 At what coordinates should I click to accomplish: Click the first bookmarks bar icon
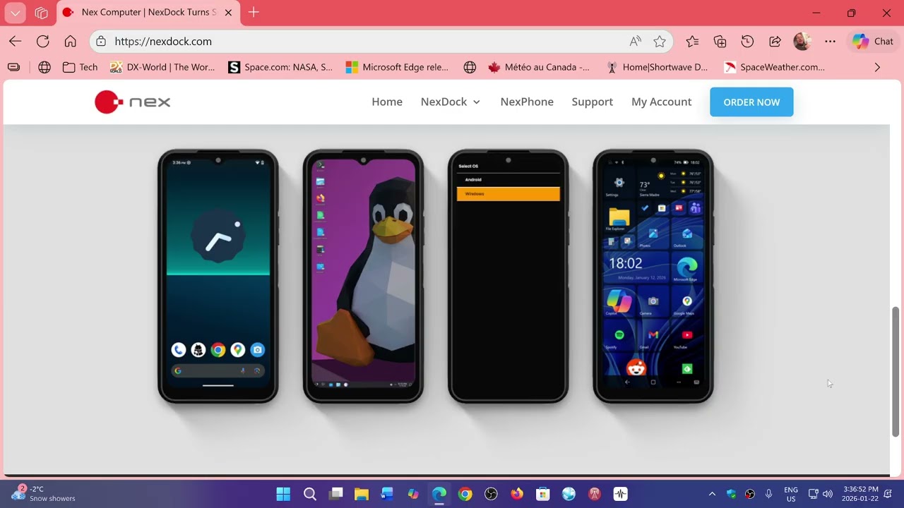point(13,68)
